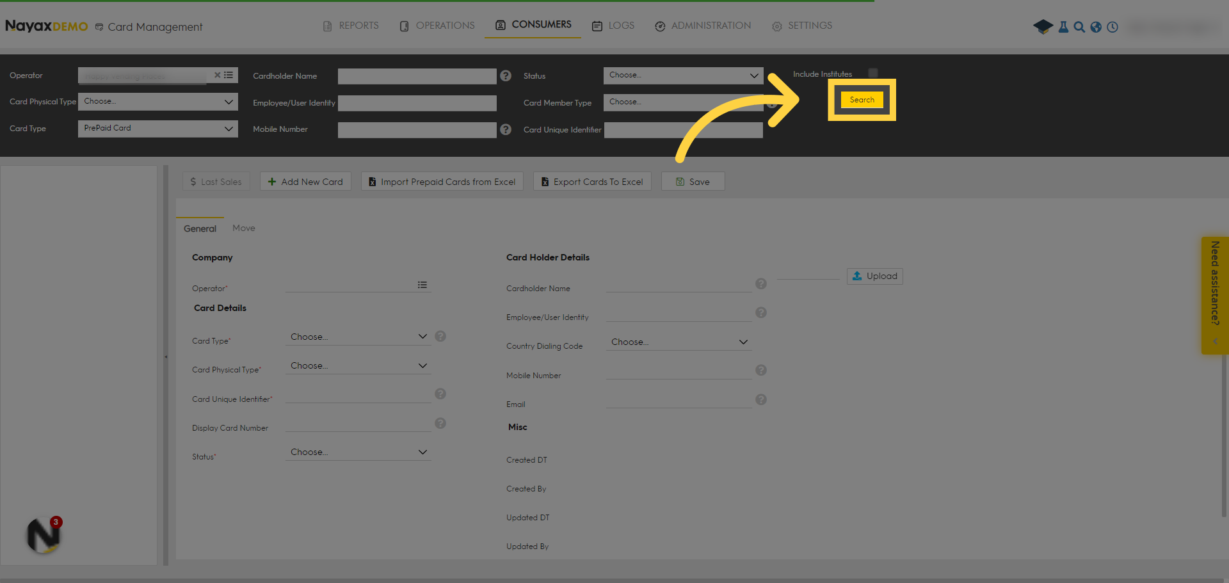1229x583 pixels.
Task: Clear the Operator filter with the X icon
Action: (218, 75)
